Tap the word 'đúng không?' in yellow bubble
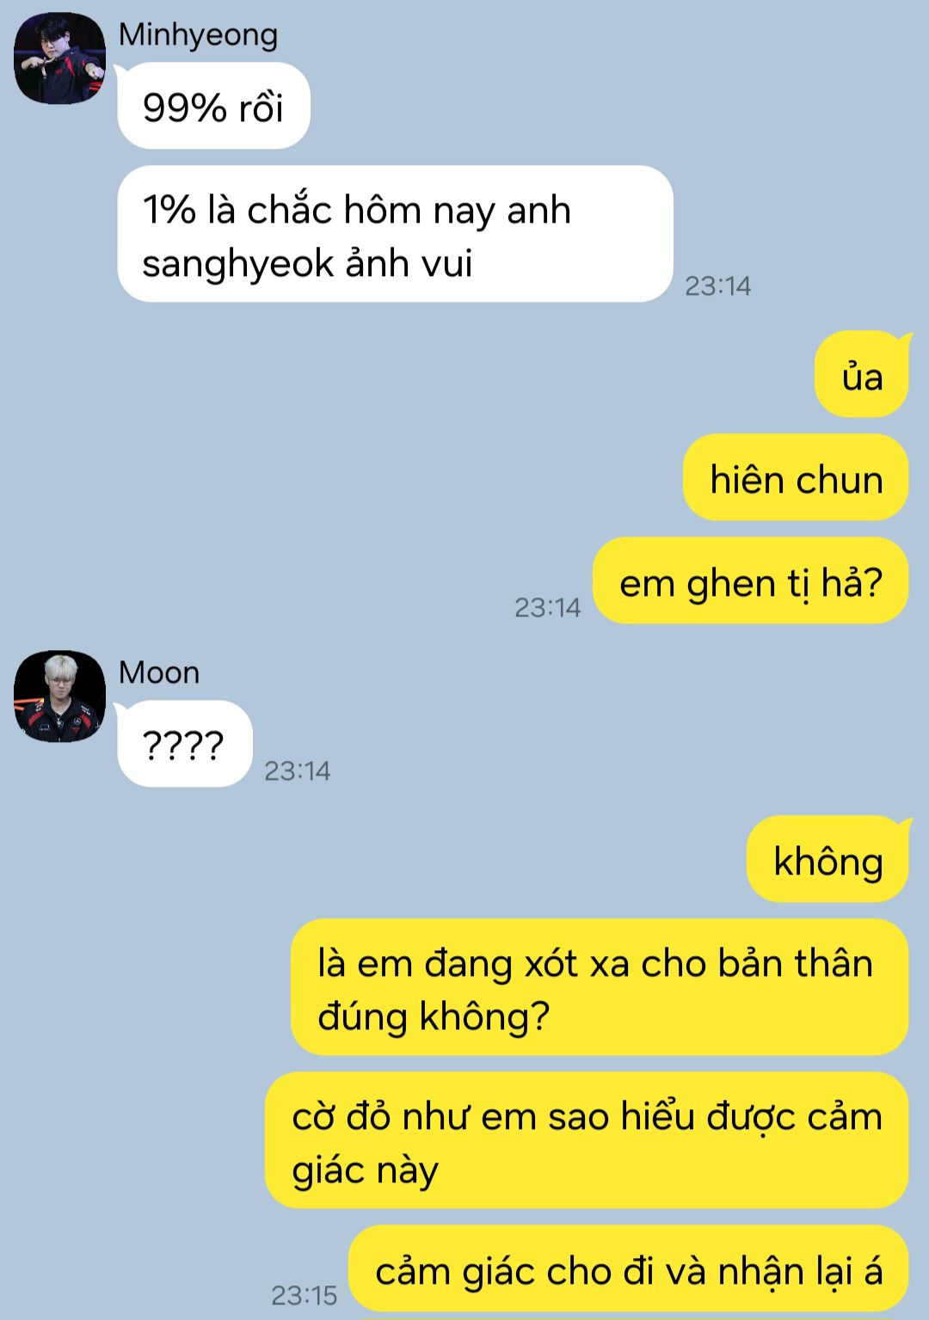929x1320 pixels. coord(434,1017)
